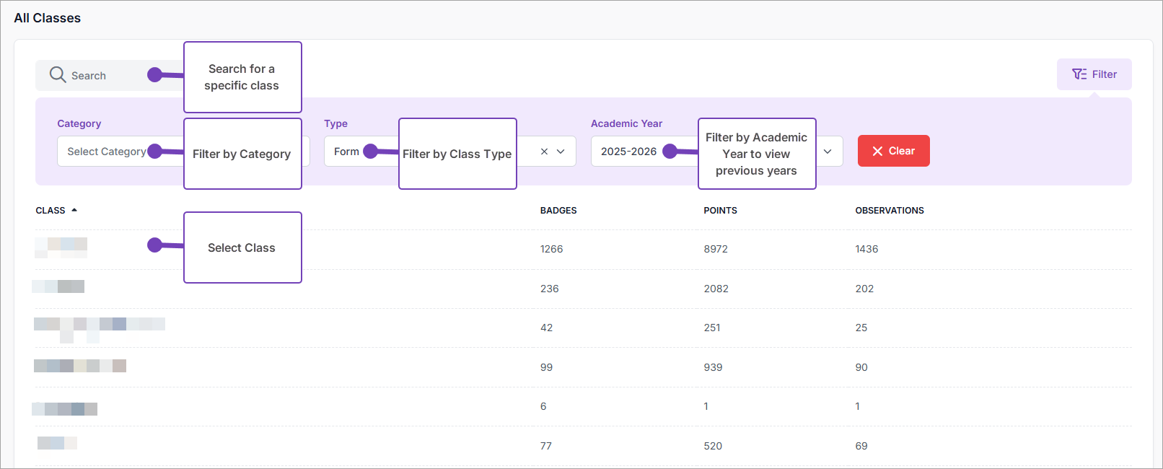Toggle the Filter panel button
Viewport: 1163px width, 469px height.
1094,74
